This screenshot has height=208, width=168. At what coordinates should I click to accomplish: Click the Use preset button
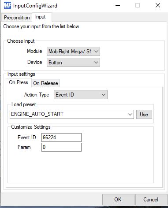point(144,115)
